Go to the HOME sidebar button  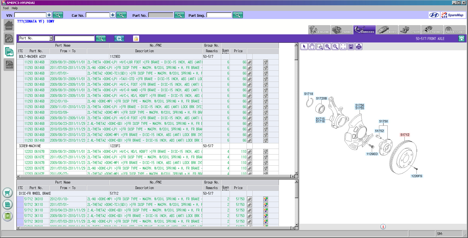click(x=9, y=26)
